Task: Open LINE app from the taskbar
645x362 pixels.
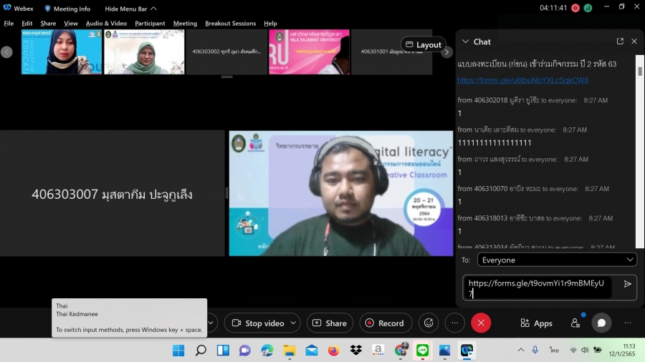Action: [x=422, y=351]
